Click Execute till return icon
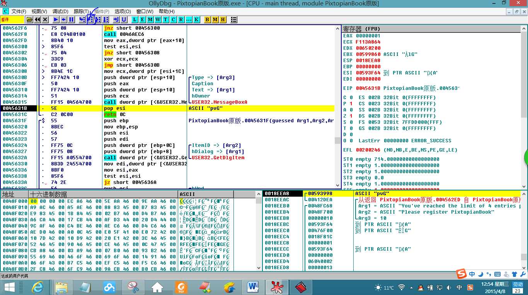This screenshot has height=295, width=528. [x=116, y=19]
